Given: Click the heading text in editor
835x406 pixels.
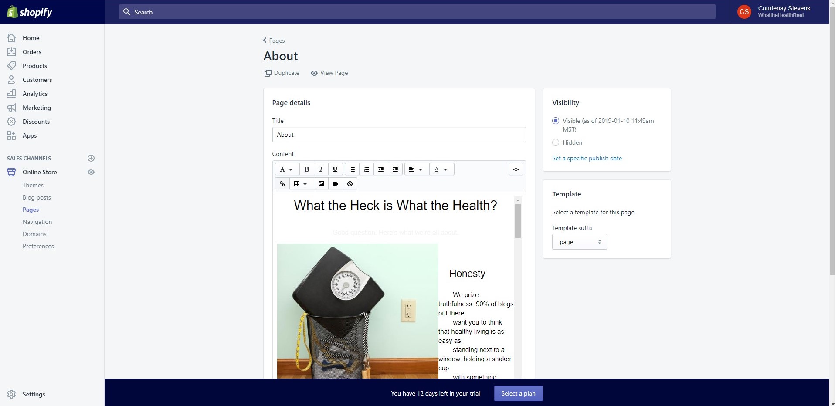Looking at the screenshot, I should (395, 206).
